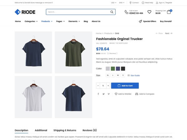Viewport: 187px width, 140px height.
Task: Choose the green color swatch
Action: [x=113, y=68]
